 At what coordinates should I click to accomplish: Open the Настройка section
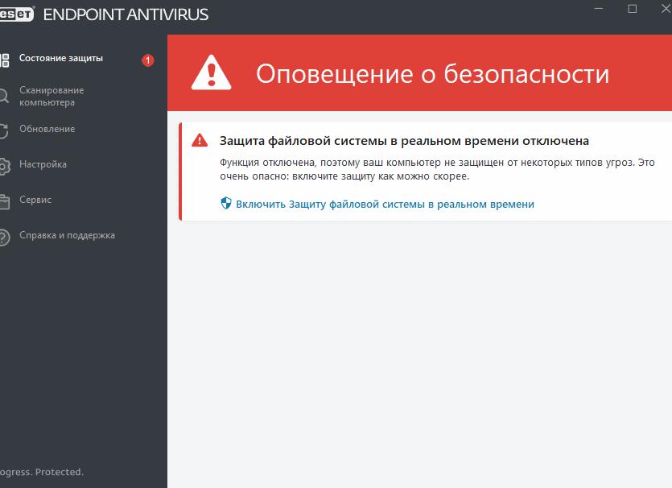(x=43, y=164)
